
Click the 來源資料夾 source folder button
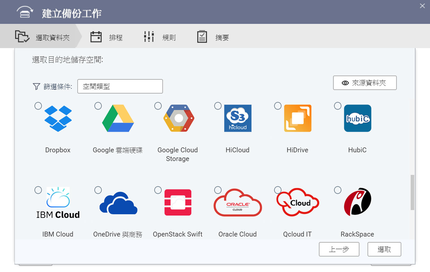[x=365, y=83]
